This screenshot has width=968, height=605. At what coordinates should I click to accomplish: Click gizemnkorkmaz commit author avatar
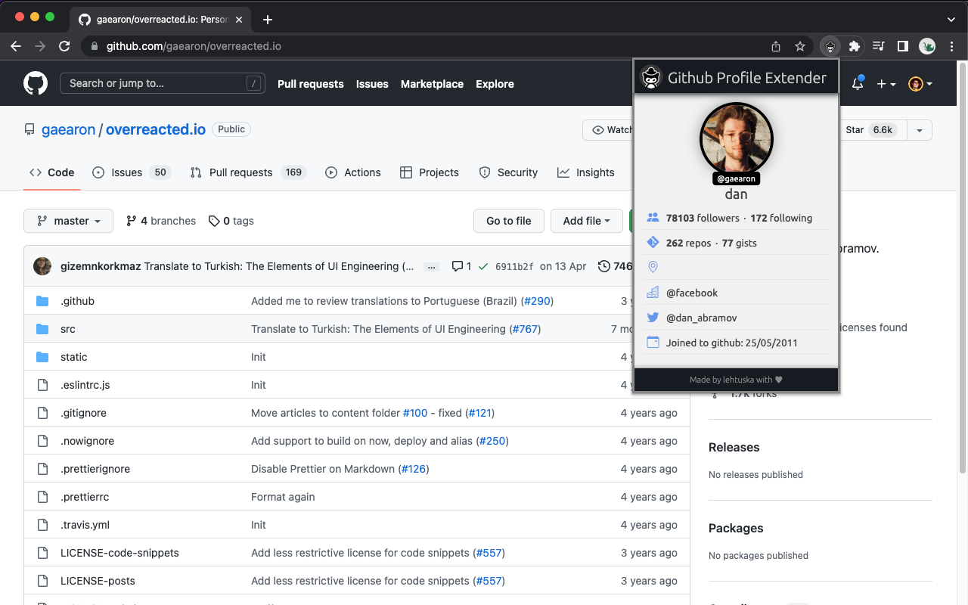[x=42, y=266]
